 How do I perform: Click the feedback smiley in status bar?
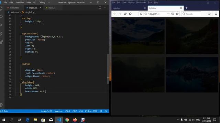click(x=101, y=111)
